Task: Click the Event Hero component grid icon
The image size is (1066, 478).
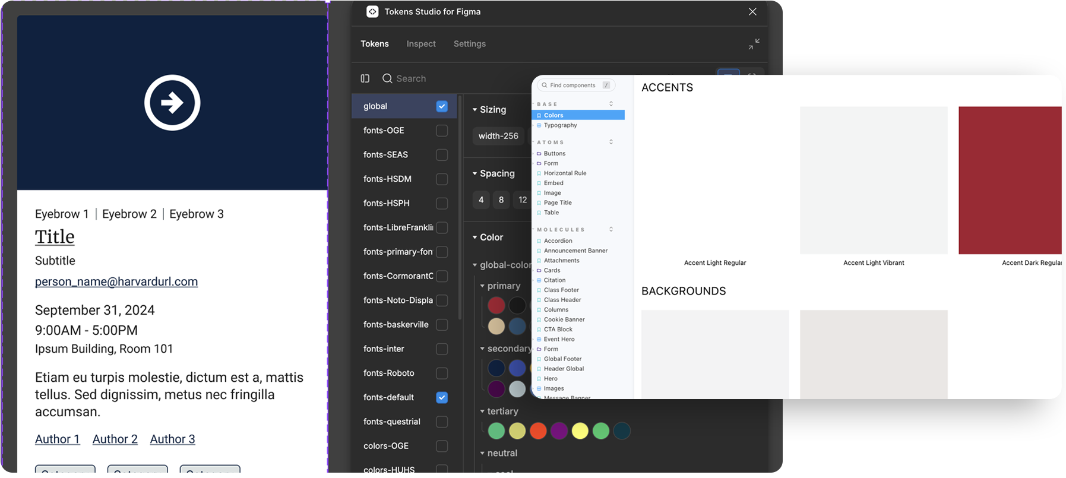Action: pyautogui.click(x=539, y=339)
